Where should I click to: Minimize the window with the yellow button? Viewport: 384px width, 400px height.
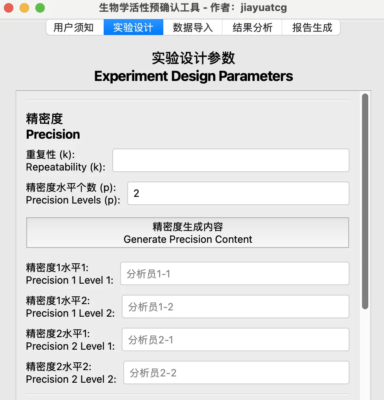pos(24,8)
